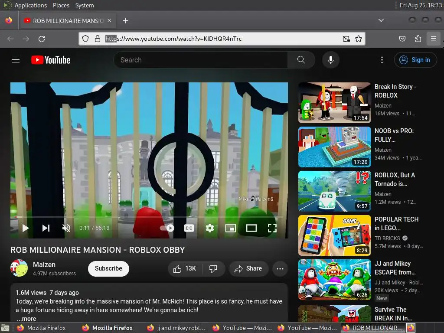
Task: Search with your voice microphone
Action: [331, 60]
